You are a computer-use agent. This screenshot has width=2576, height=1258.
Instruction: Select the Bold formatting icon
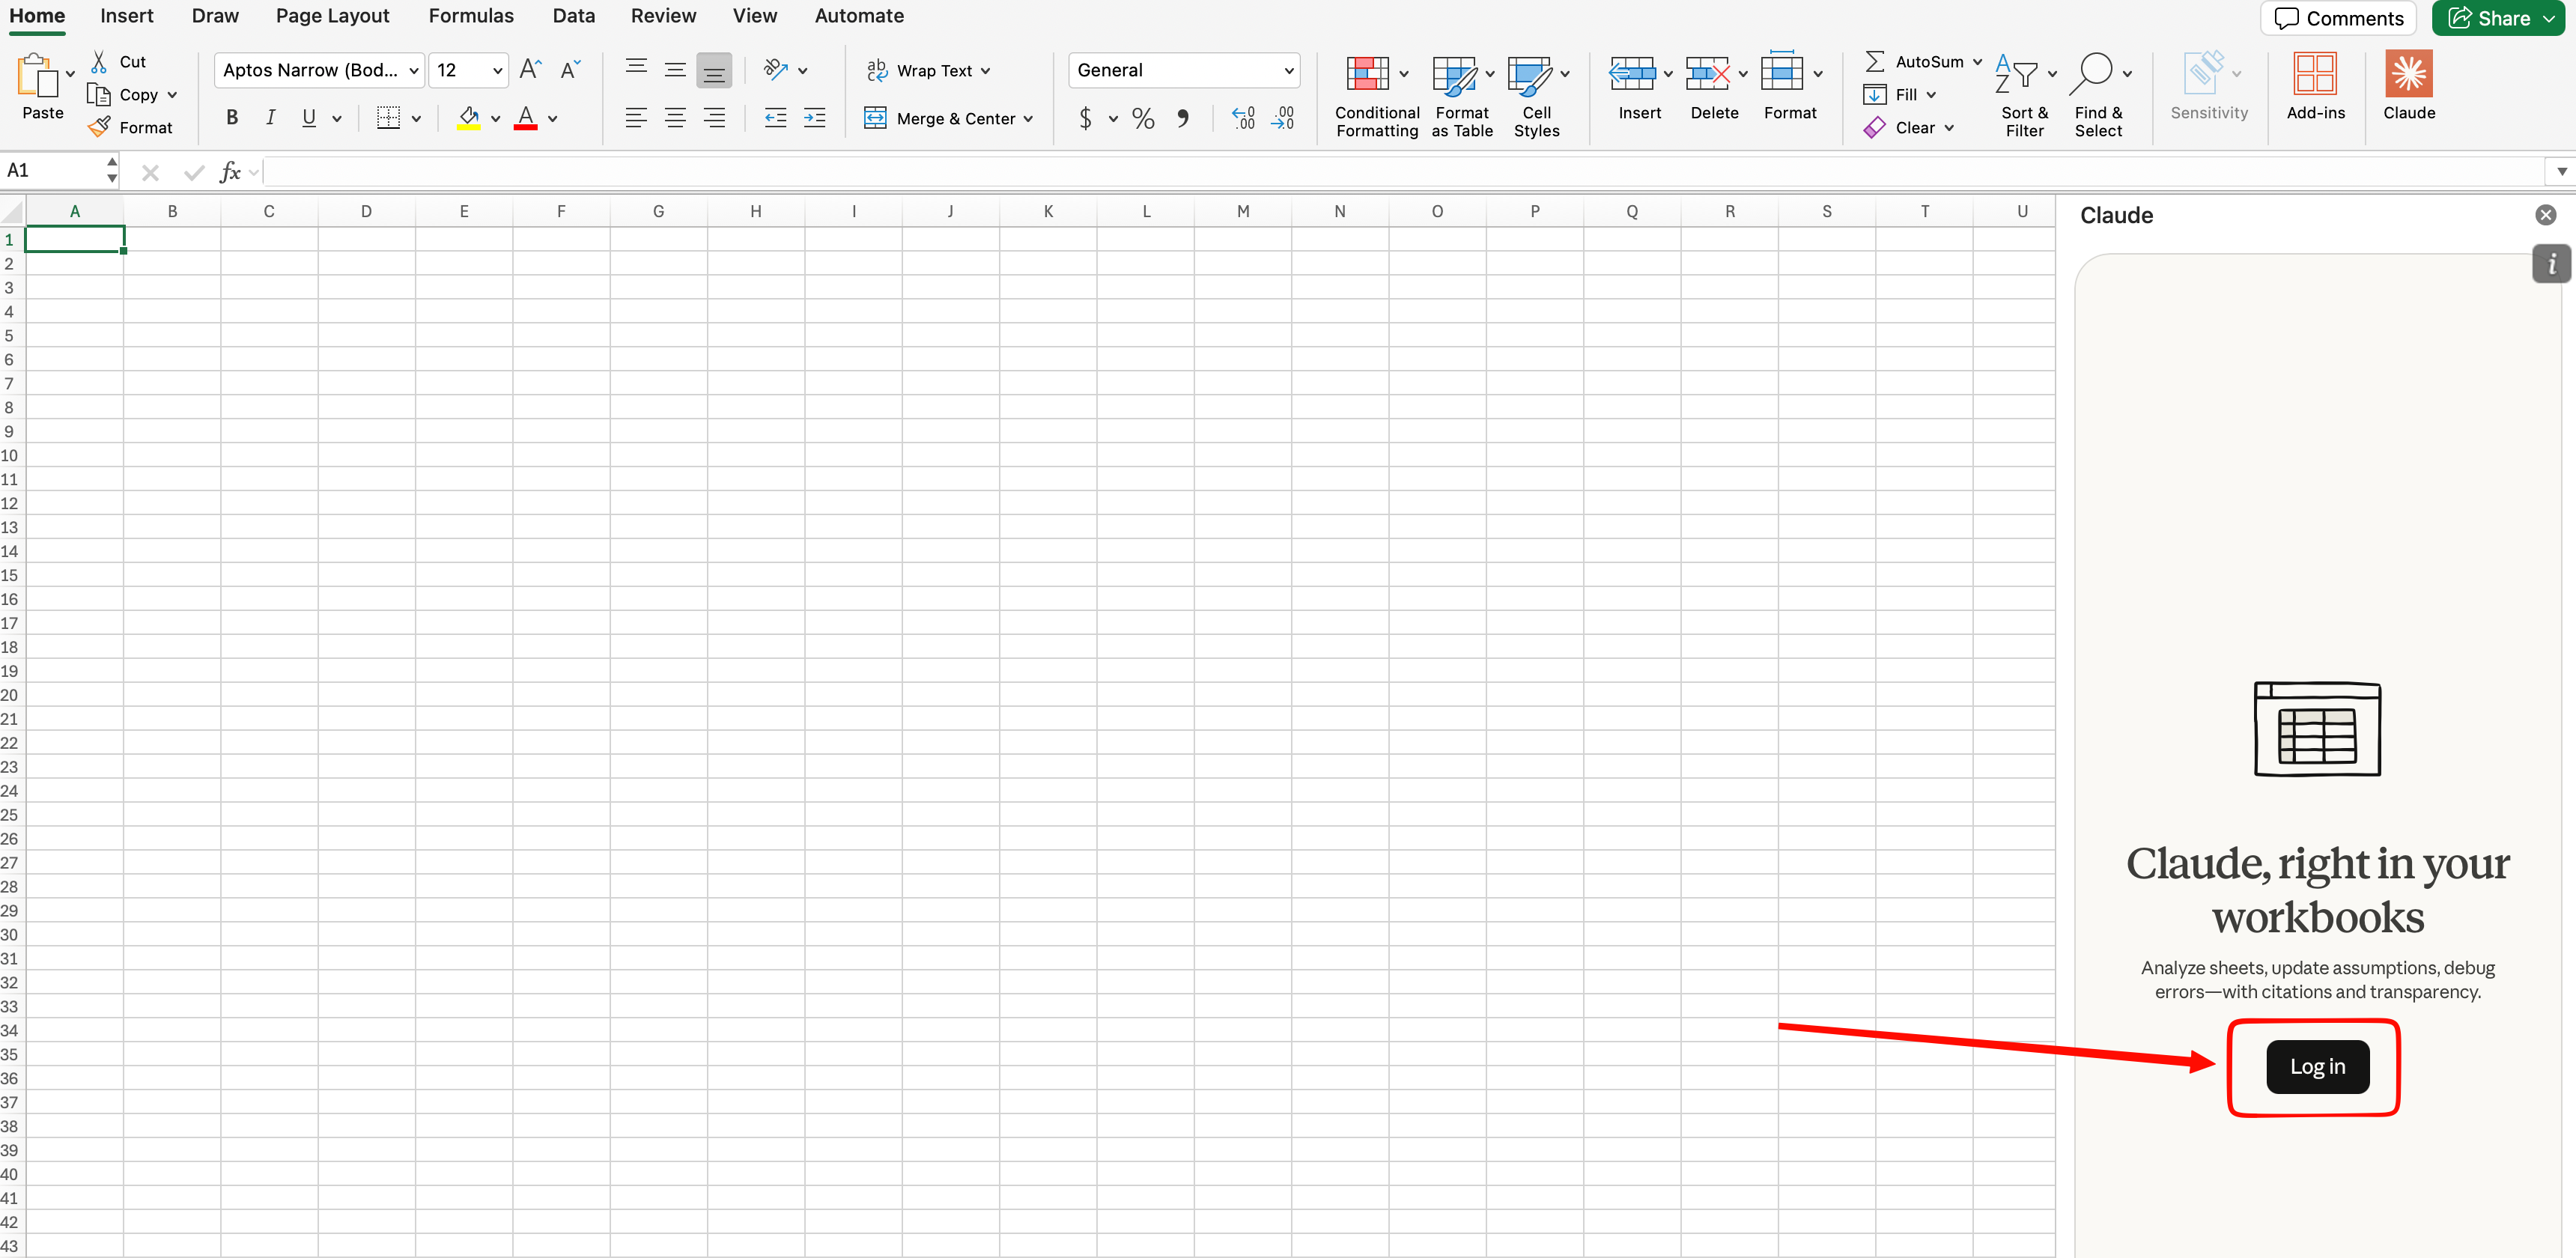232,117
